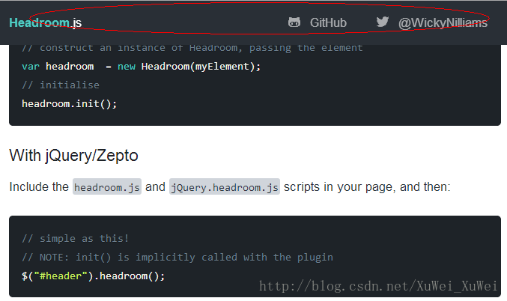The width and height of the screenshot is (507, 301).
Task: Go to the Headroom.js home logo
Action: coord(45,22)
